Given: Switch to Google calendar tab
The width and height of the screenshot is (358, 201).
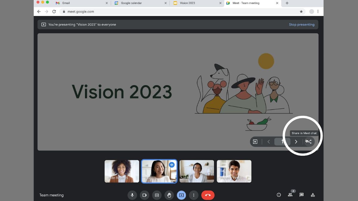Looking at the screenshot, I should point(140,3).
